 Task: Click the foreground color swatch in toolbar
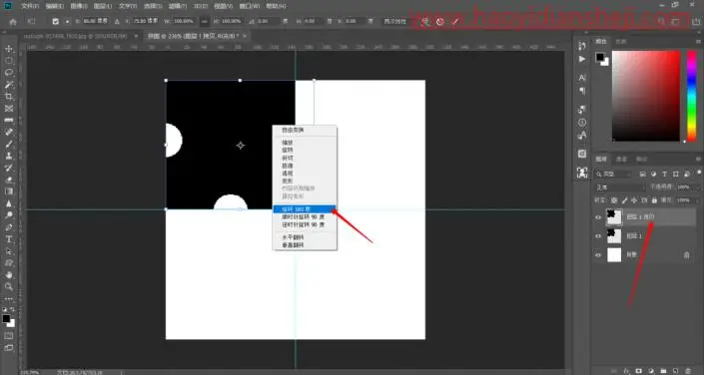pos(6,319)
